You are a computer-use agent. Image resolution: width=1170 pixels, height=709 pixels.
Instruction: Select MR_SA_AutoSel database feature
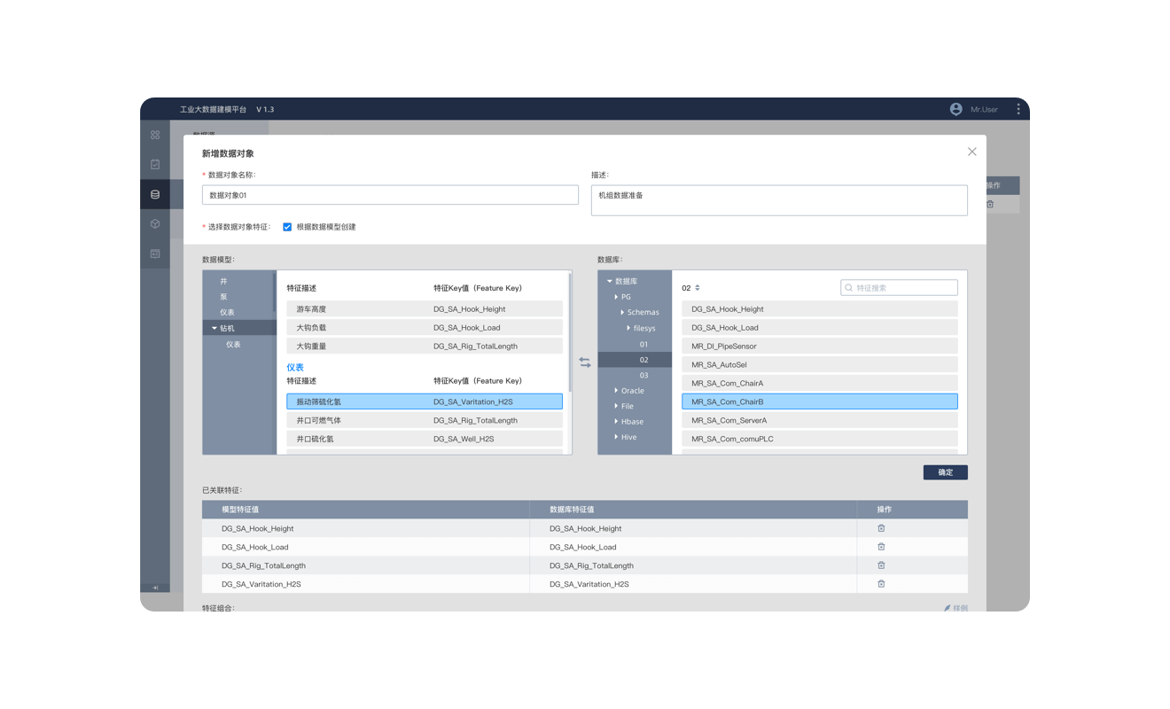(x=820, y=364)
